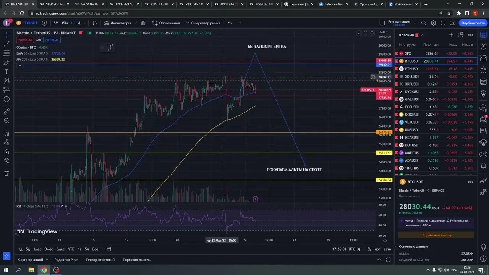Screen dimensions: 489x275
Task: Click the 'Опубликовать' publish button
Action: (473, 23)
